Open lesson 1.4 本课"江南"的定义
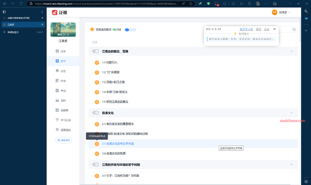This screenshot has width=311, height=185. [114, 92]
